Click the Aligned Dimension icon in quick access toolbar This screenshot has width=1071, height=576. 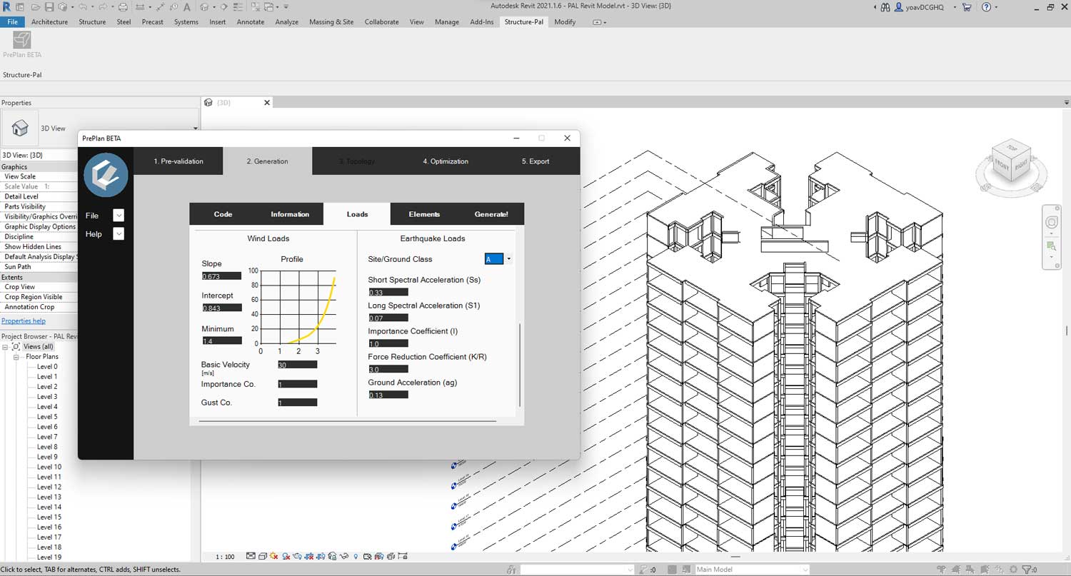pos(159,7)
